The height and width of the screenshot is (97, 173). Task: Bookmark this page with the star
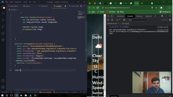point(156,8)
